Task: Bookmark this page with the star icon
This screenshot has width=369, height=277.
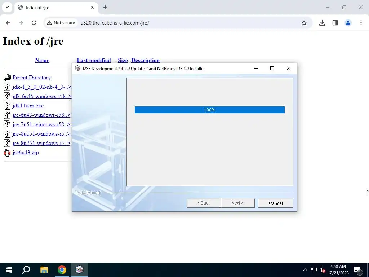Action: tap(304, 23)
